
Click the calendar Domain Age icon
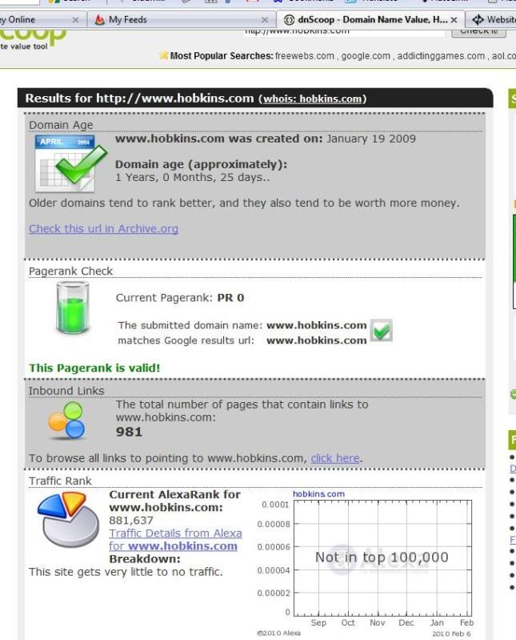pos(70,163)
